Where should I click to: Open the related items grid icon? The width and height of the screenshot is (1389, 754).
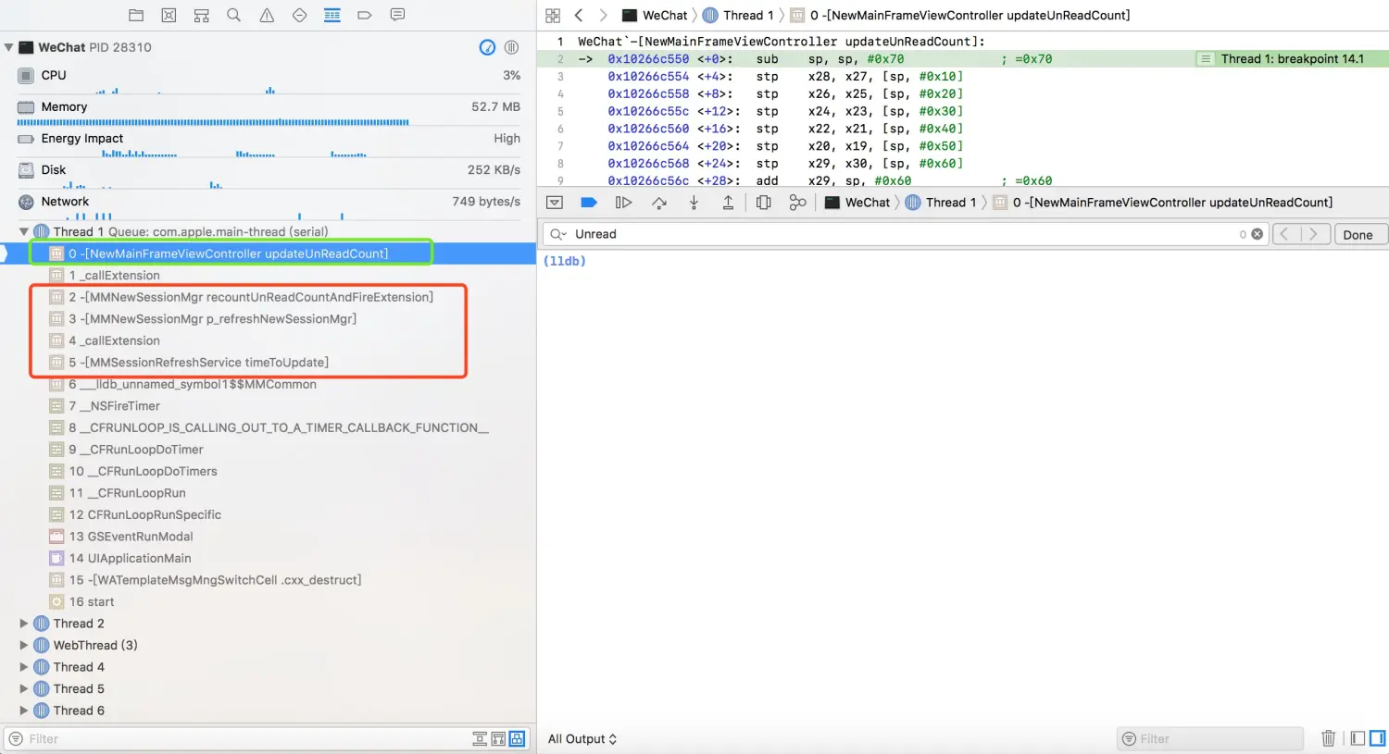point(553,15)
